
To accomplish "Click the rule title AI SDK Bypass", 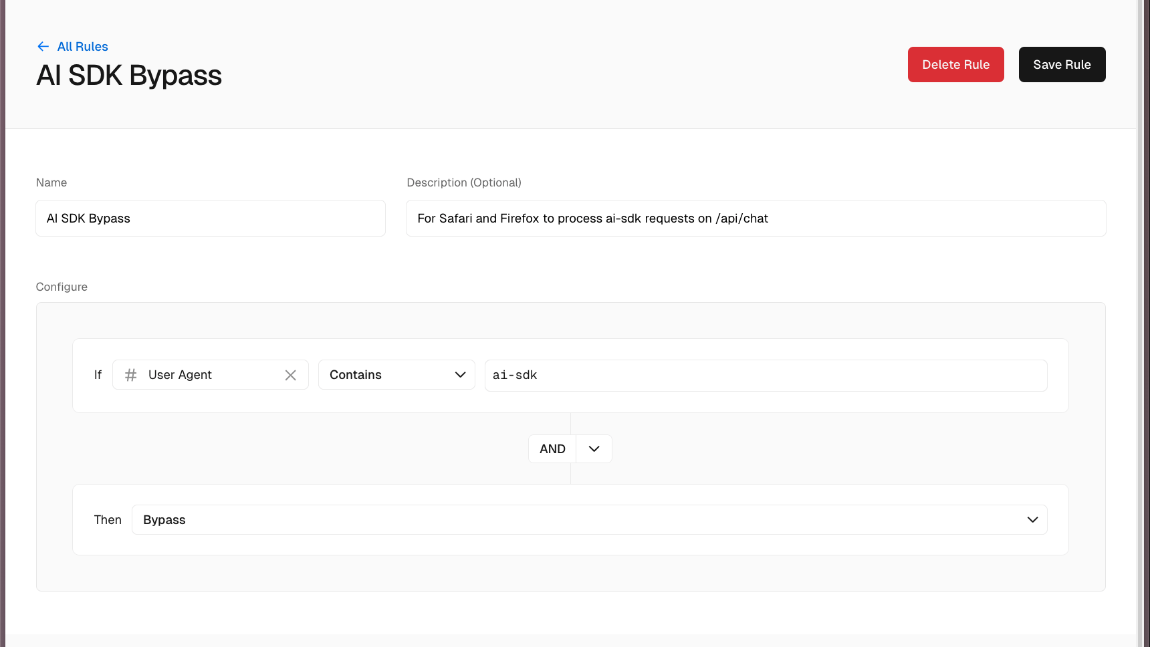I will click(128, 75).
